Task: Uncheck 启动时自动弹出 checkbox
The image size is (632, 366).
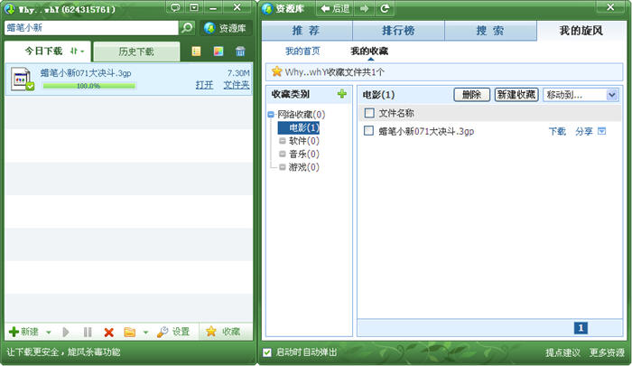Action: click(266, 352)
